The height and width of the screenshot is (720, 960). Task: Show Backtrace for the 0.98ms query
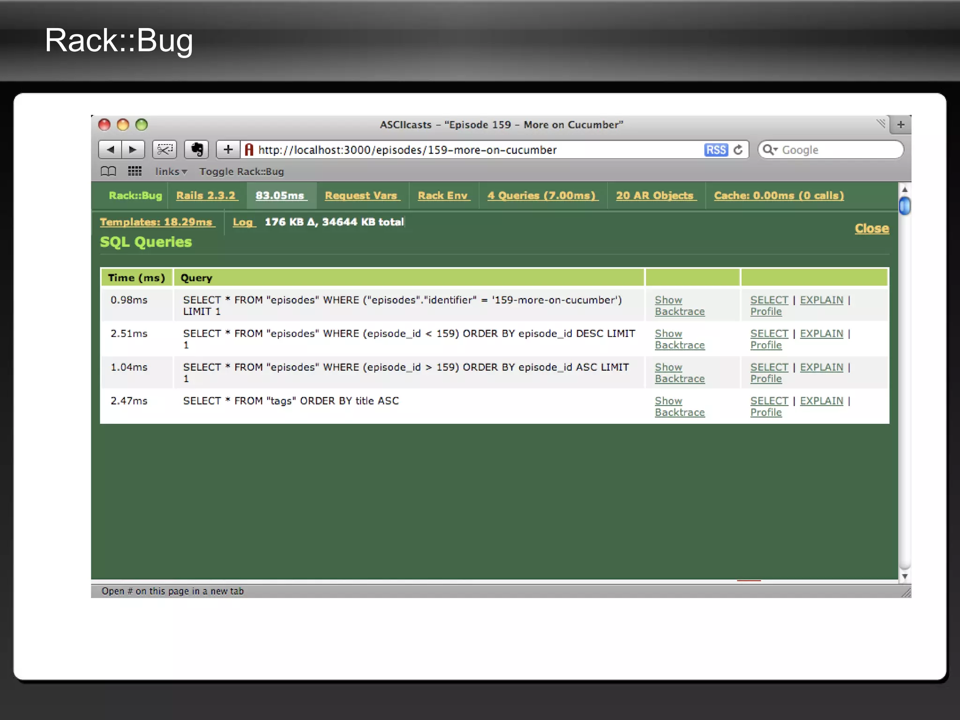[679, 306]
